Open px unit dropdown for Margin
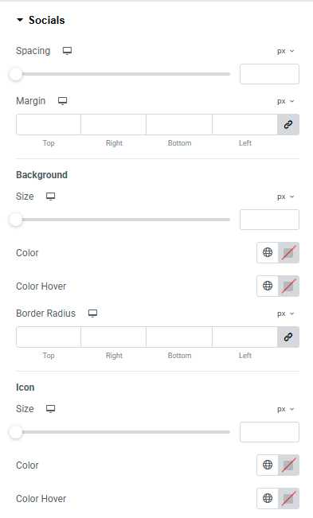Viewport: 313px width, 518px height. pyautogui.click(x=286, y=101)
